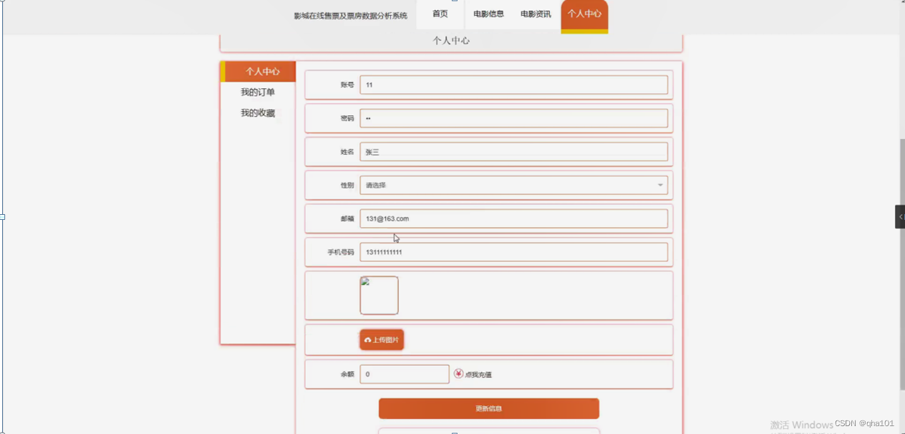Click the chevron arrow on the right screen edge
The height and width of the screenshot is (434, 905).
tap(900, 216)
